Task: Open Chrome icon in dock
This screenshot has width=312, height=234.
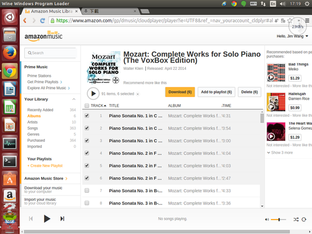Action: [x=9, y=71]
